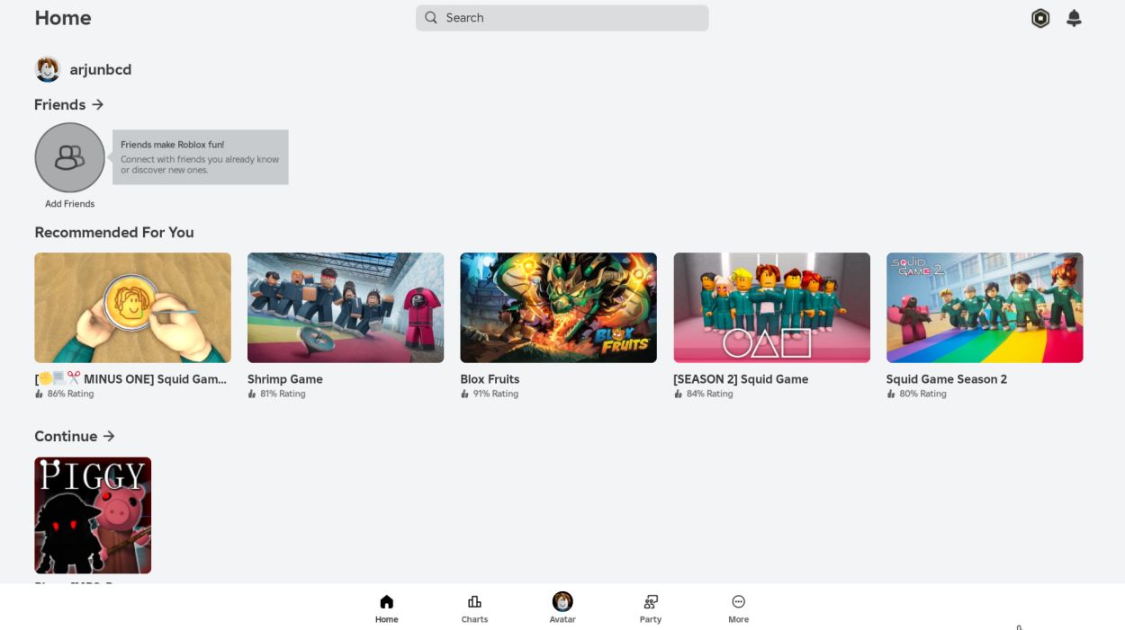
Task: Select the Home icon in bottom navigation
Action: (386, 601)
